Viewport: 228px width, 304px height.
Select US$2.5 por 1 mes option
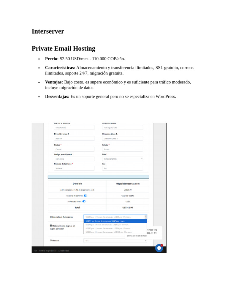point(115,221)
